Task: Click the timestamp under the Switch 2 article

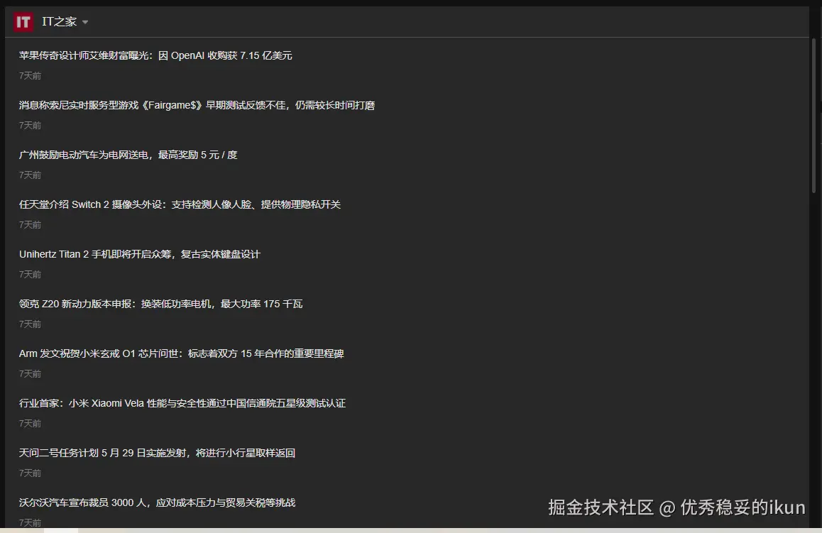Action: [x=29, y=224]
